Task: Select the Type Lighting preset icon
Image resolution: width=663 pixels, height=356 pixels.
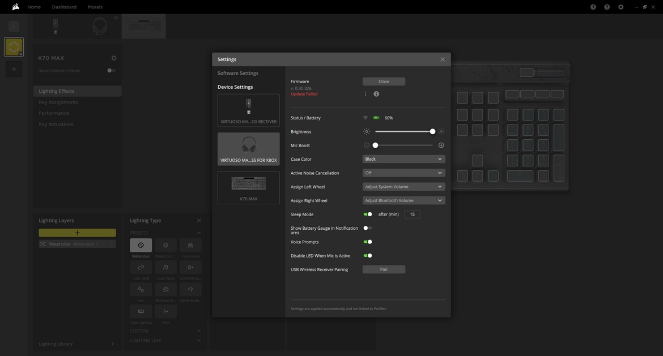Action: click(141, 311)
